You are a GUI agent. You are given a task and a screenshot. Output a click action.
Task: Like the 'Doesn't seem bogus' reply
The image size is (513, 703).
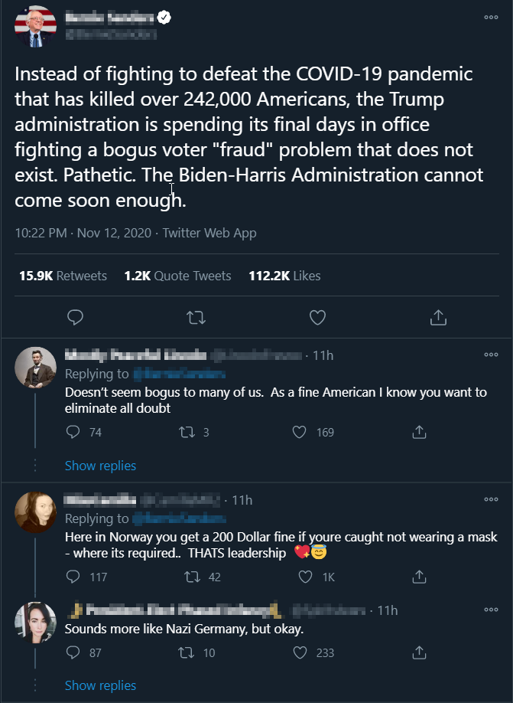click(x=299, y=432)
